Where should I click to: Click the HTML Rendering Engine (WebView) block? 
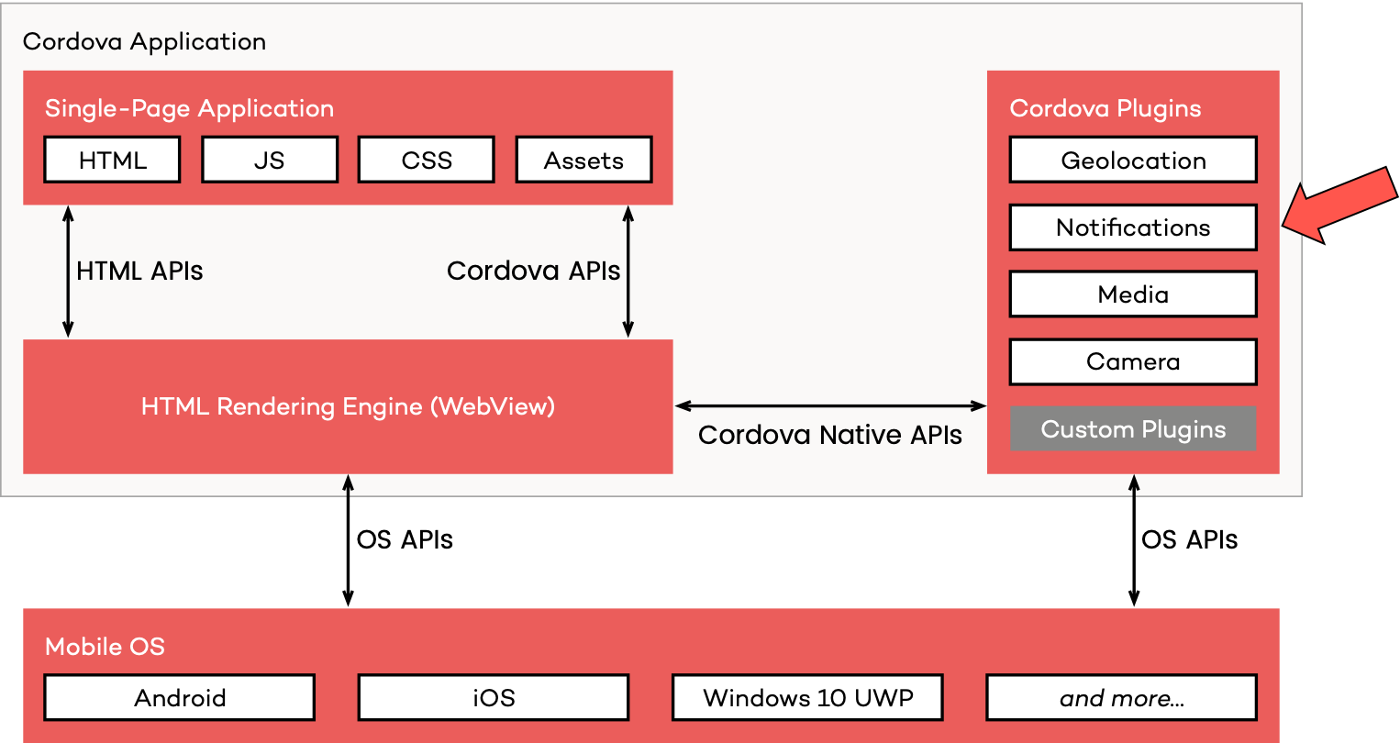(348, 406)
